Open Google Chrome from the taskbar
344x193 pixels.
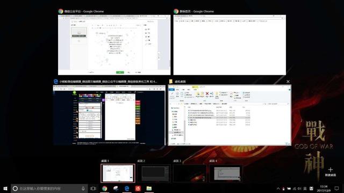[x=105, y=188]
